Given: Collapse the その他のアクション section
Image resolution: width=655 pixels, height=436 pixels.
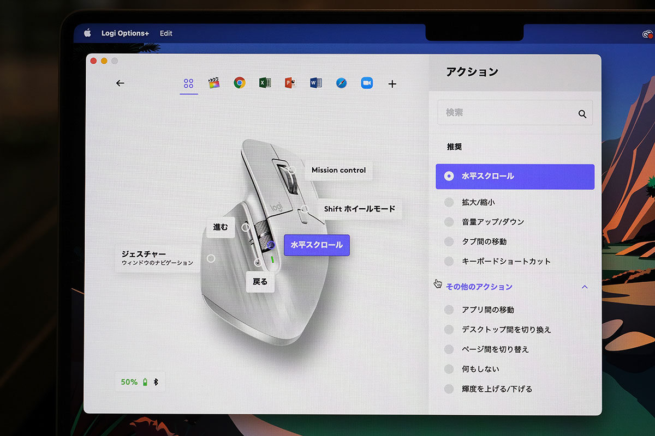Looking at the screenshot, I should coord(585,287).
